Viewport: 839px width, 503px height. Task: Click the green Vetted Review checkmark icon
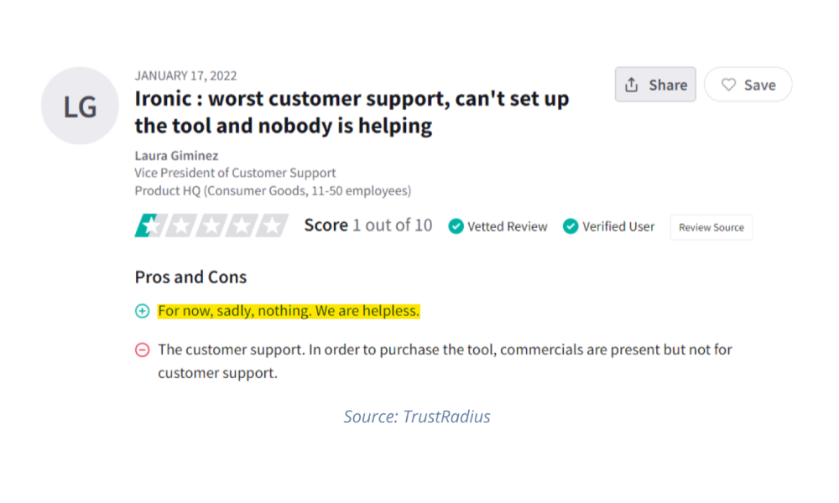tap(456, 226)
